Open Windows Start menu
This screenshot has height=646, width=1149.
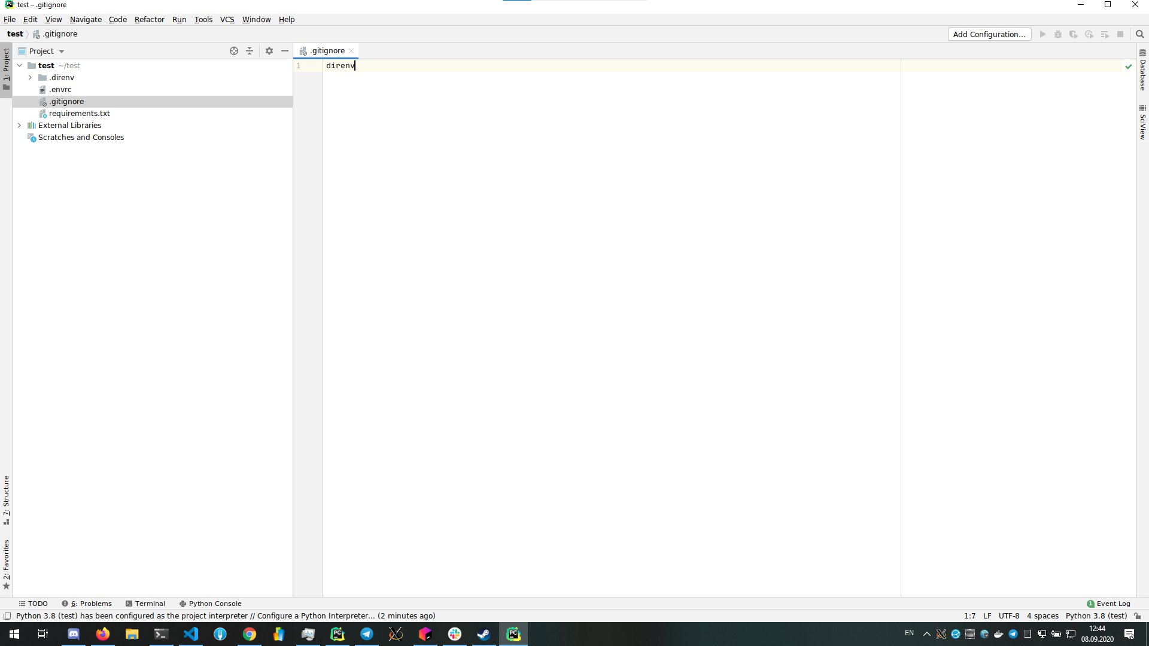pos(14,634)
